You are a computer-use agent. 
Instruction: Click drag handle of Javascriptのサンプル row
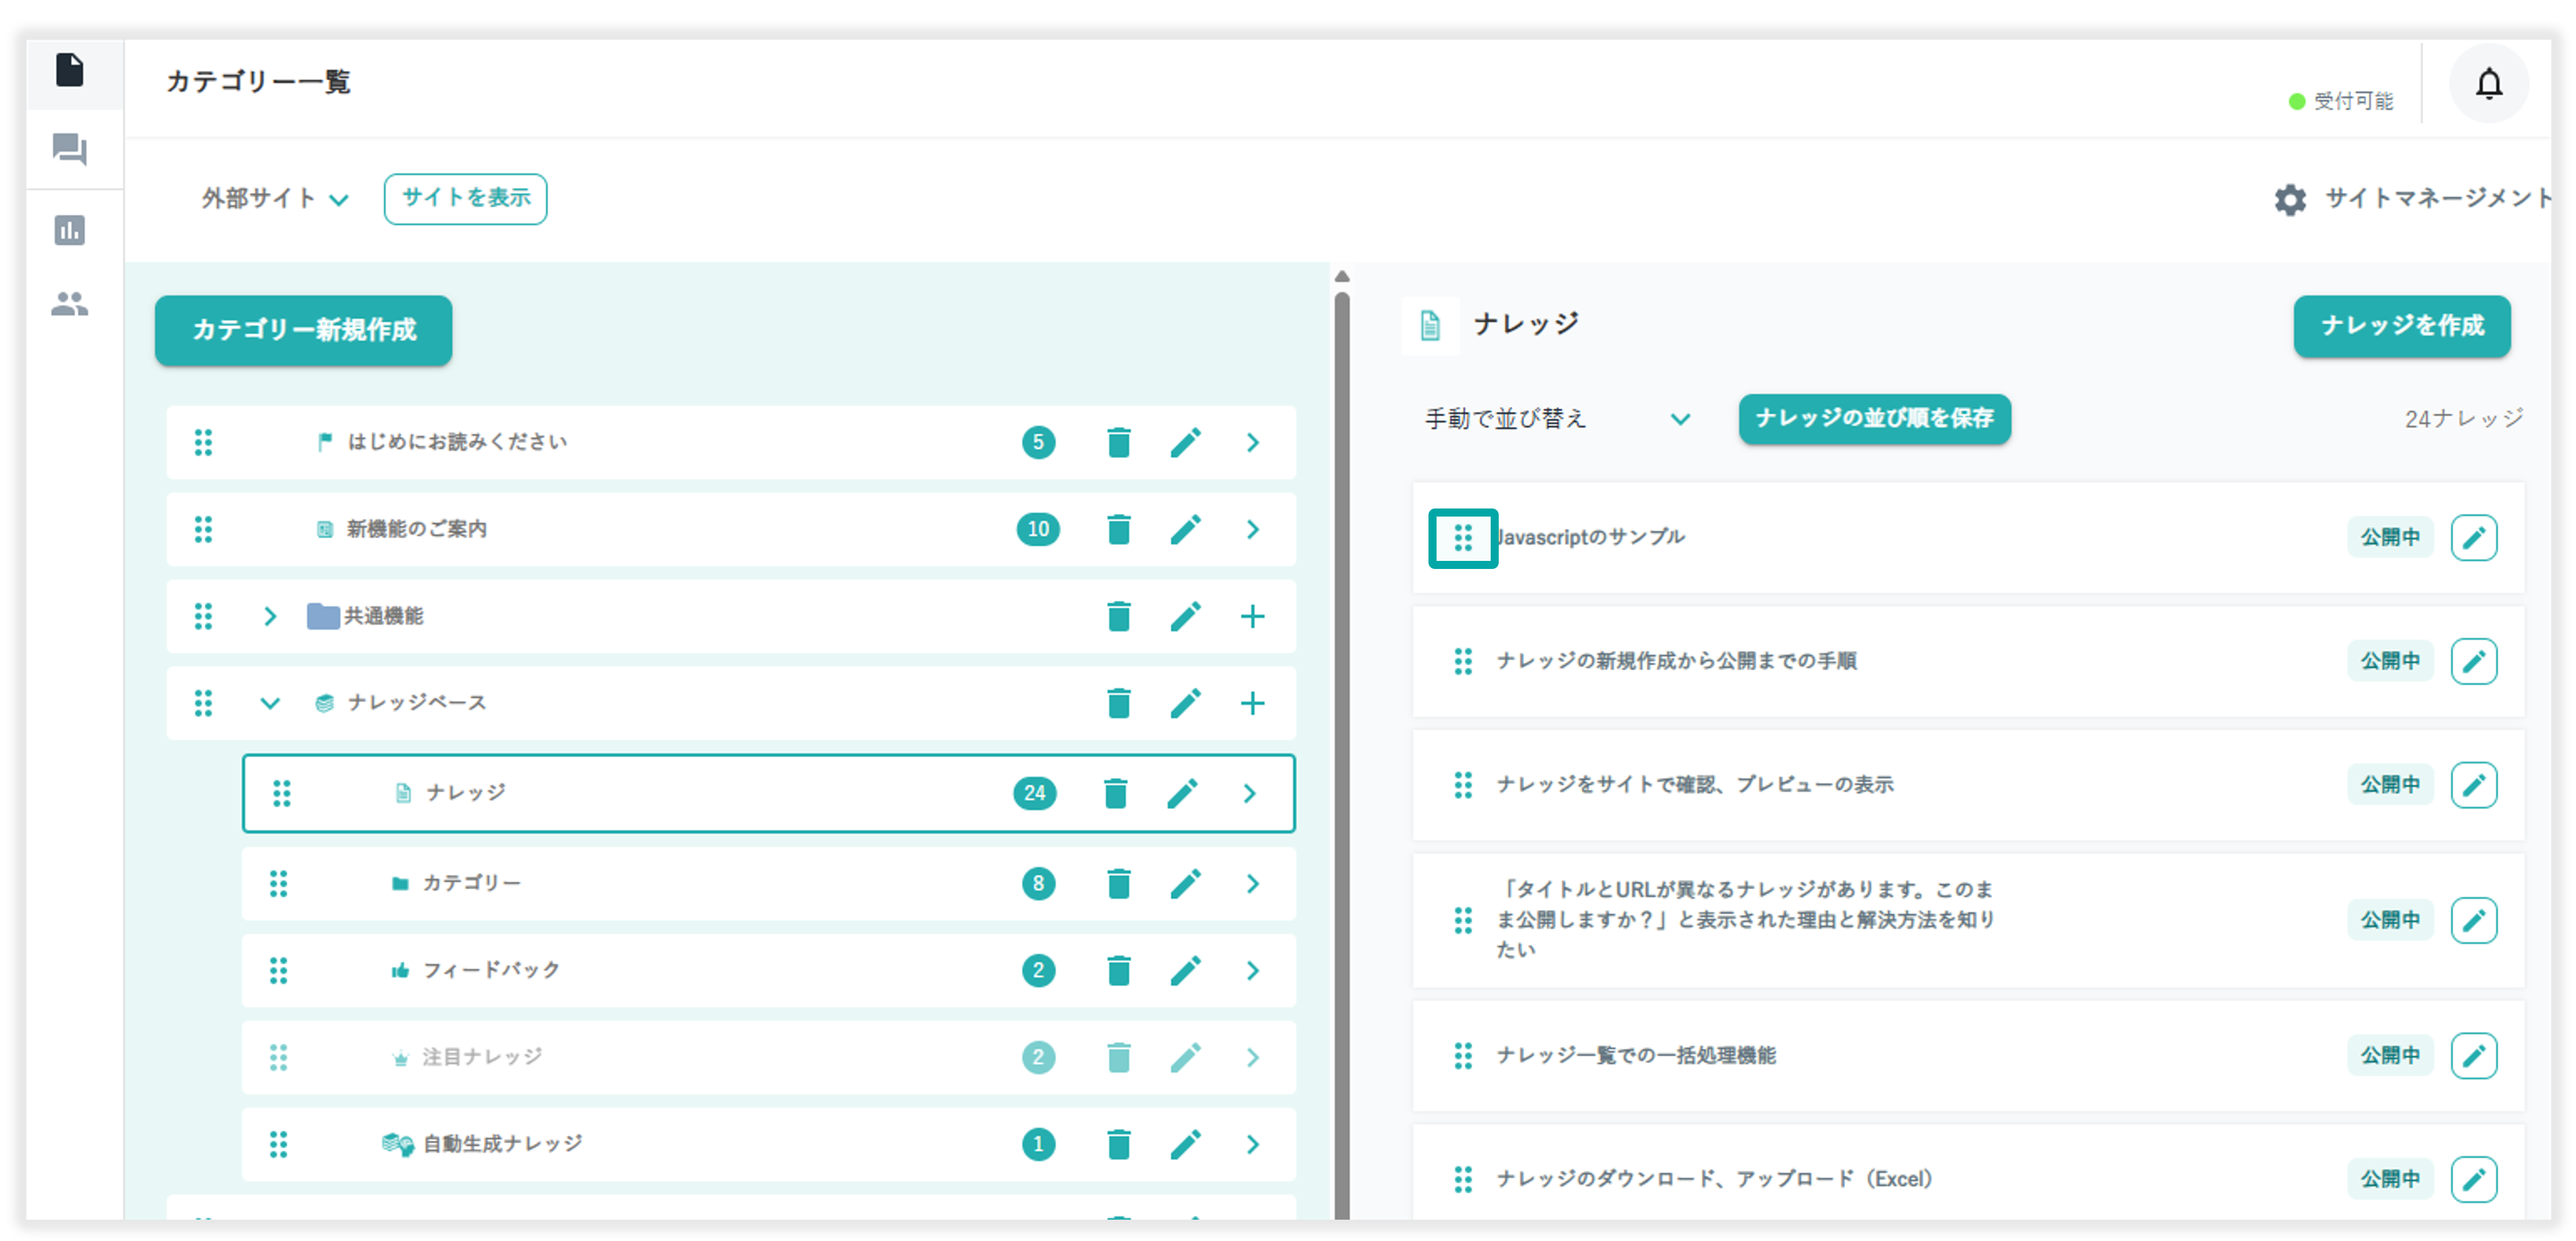(1462, 538)
